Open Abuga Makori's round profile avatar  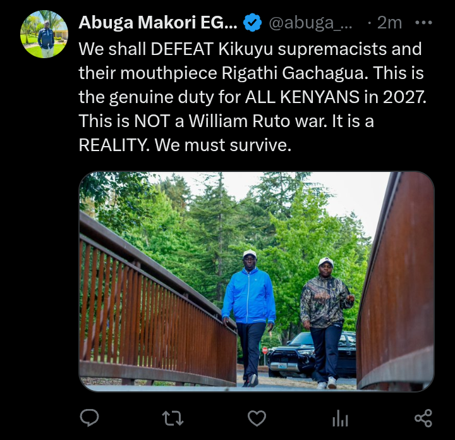coord(44,34)
